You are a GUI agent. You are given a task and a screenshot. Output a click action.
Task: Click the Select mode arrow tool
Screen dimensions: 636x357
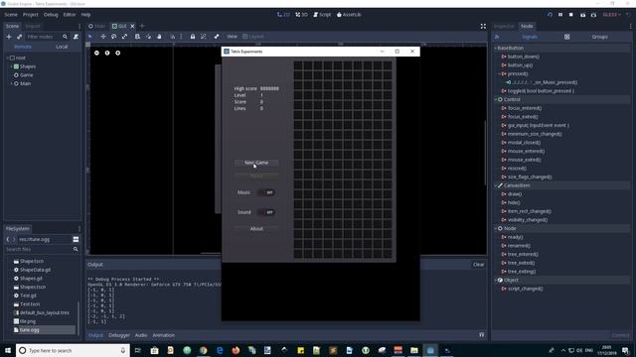(x=90, y=37)
